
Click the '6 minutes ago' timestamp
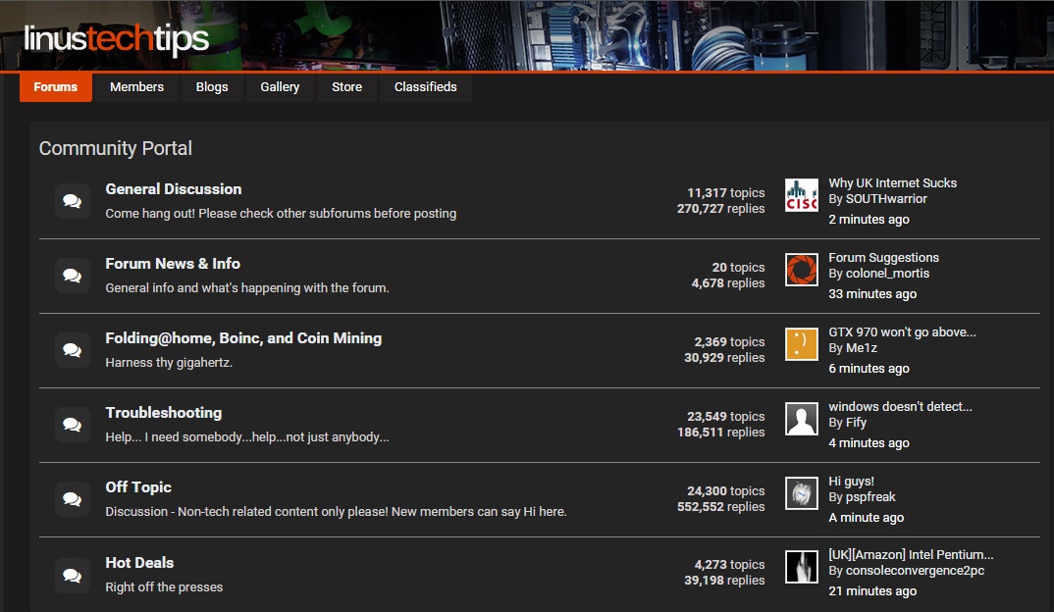[x=869, y=369]
